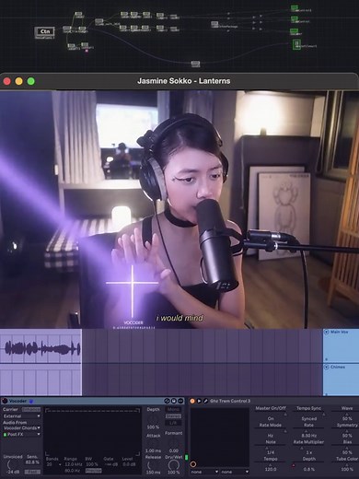
Task: Click the play arrow icon on Ghz Trem Control
Action: pyautogui.click(x=199, y=401)
